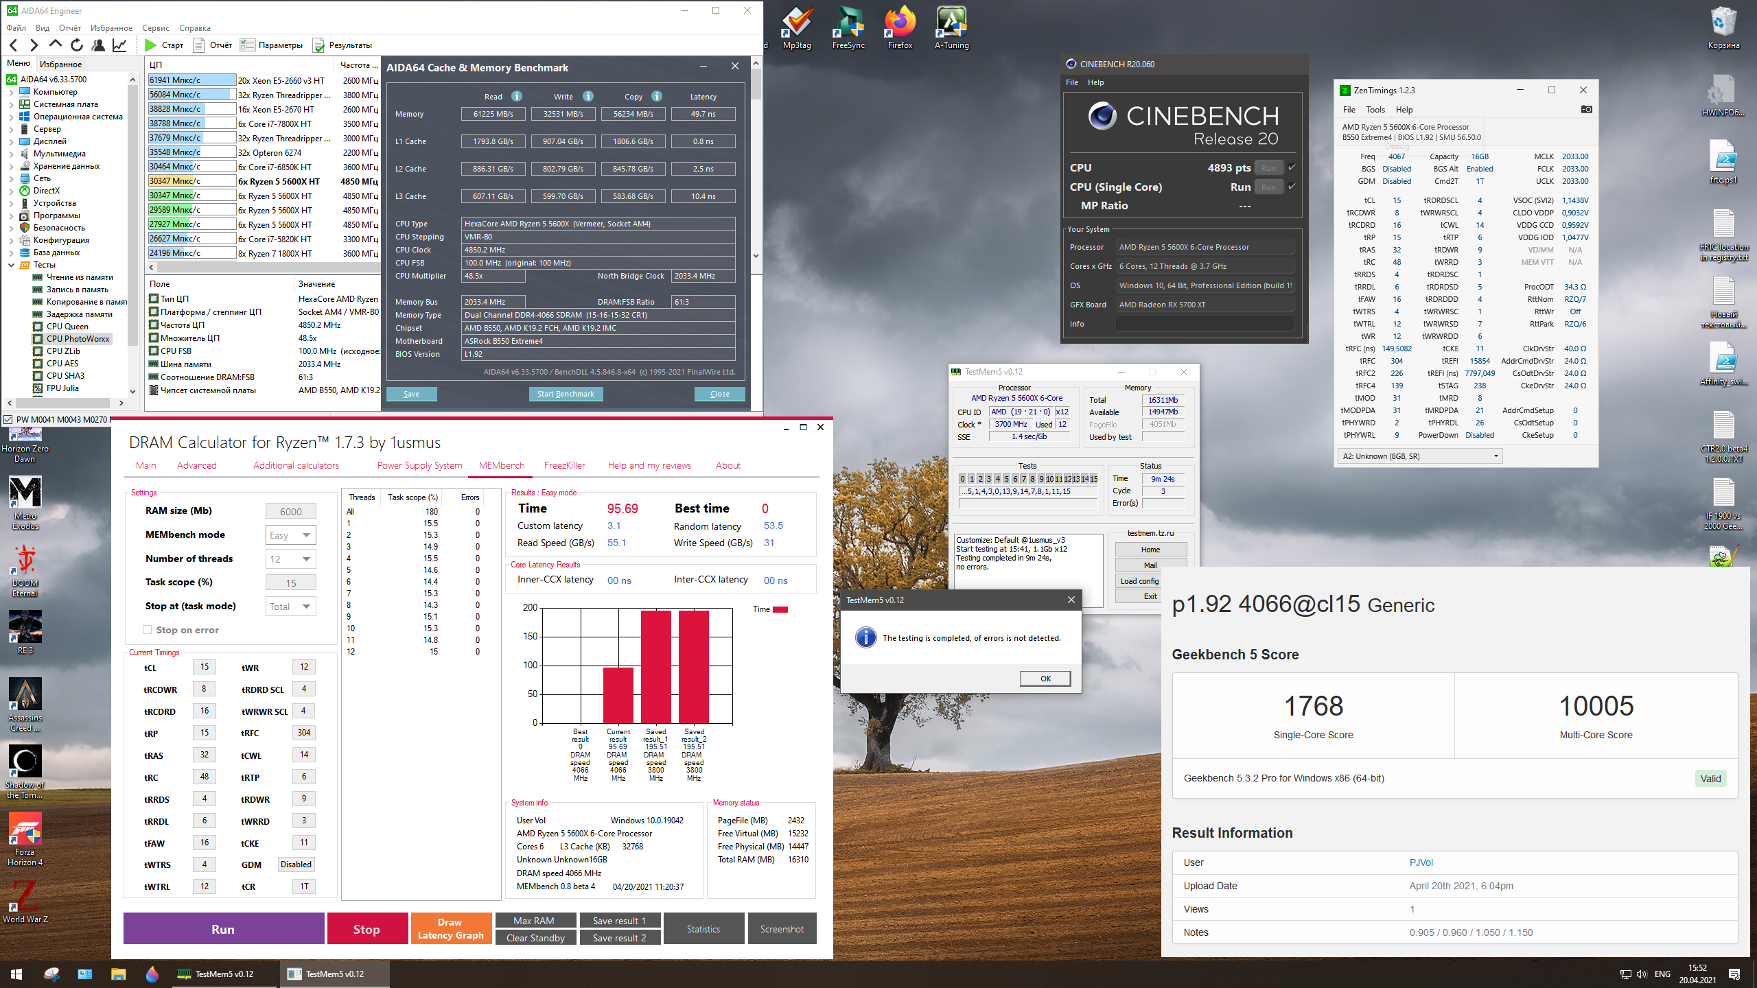The height and width of the screenshot is (988, 1757).
Task: Click the ZenTimings camera screenshot icon
Action: [x=1586, y=110]
